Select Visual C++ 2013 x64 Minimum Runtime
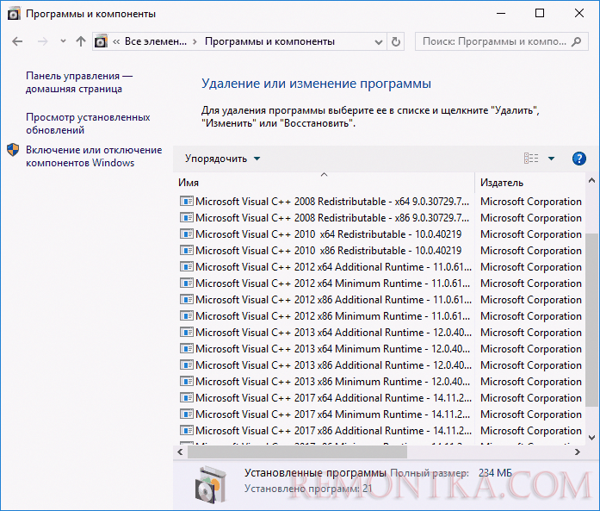600x511 pixels. pos(380,349)
